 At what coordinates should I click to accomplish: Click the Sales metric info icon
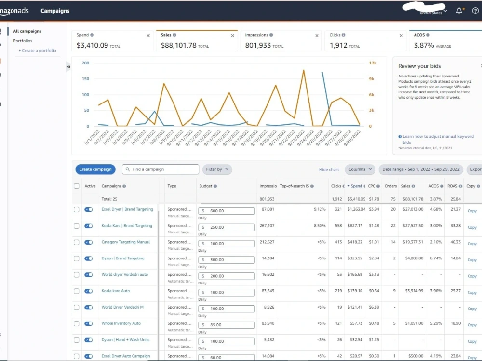(174, 35)
